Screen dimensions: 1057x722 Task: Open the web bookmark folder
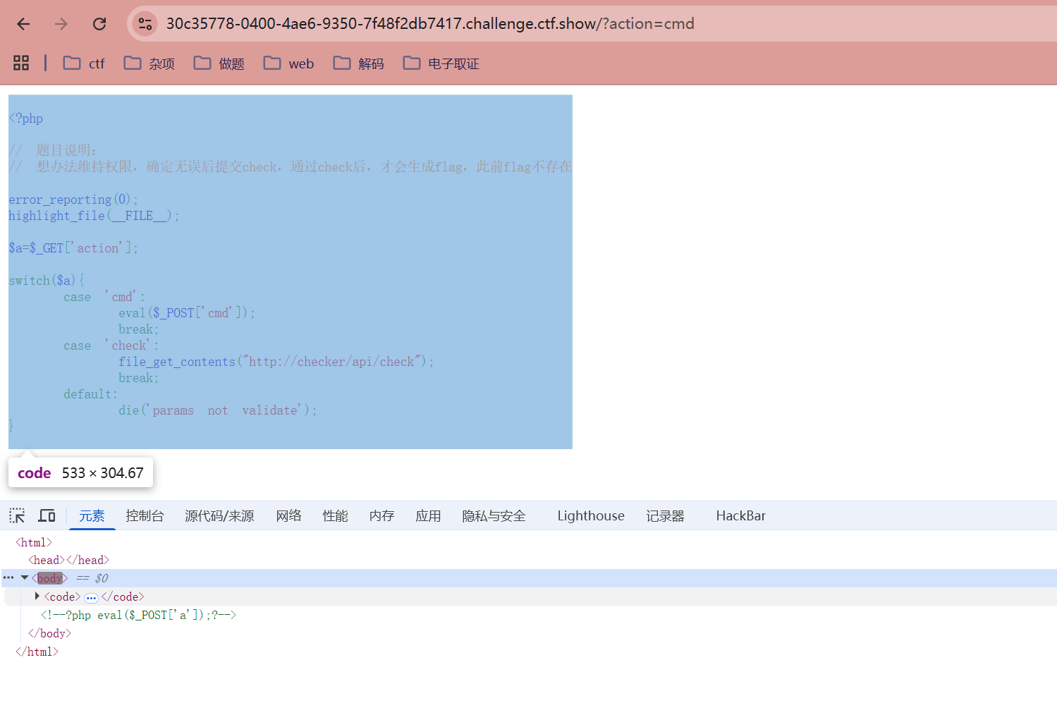[x=288, y=63]
